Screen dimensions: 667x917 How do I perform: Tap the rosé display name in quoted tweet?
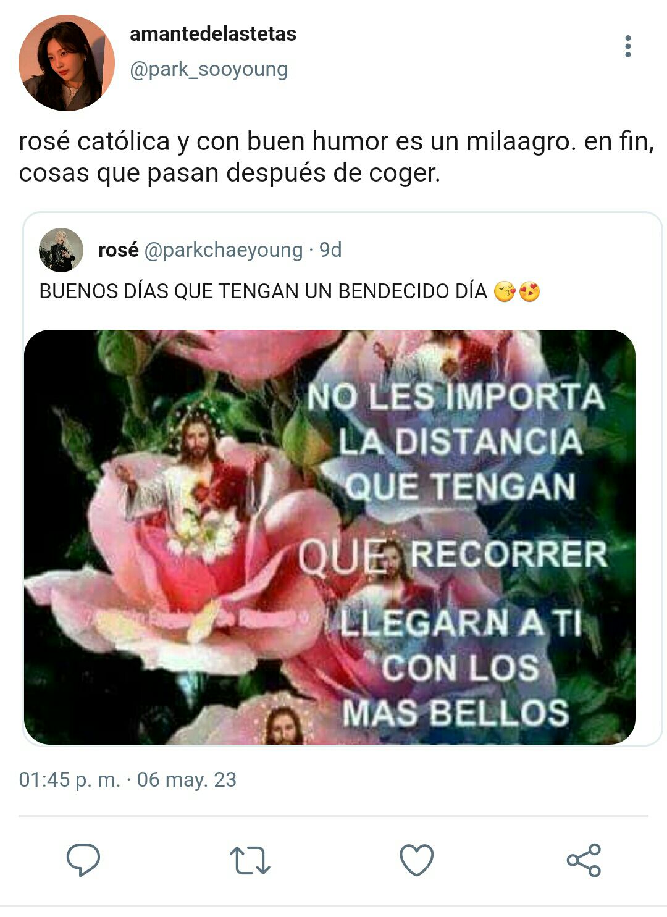pos(118,249)
